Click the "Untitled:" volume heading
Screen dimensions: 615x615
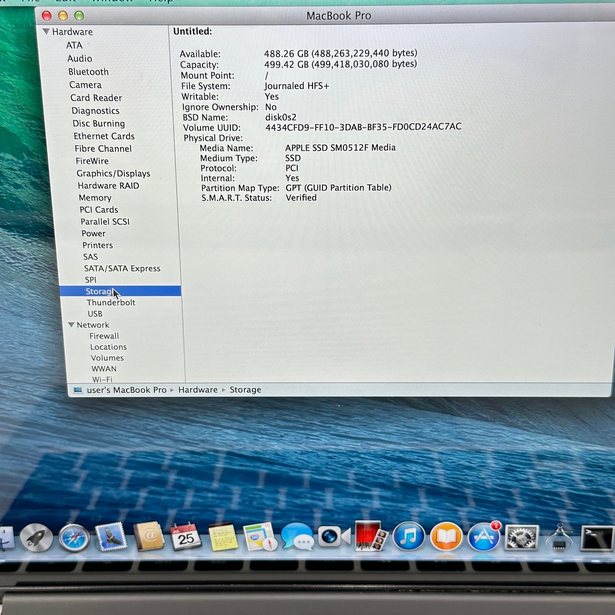192,32
